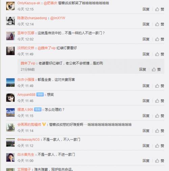Reply to the 11:14 comment
The image size is (169, 171).
[x=146, y=131]
